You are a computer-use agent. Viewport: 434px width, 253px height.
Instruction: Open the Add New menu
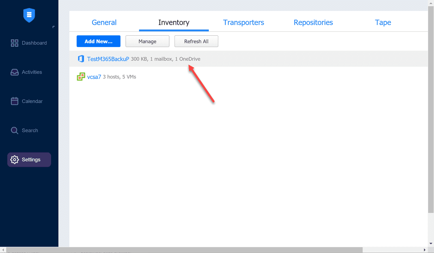98,41
